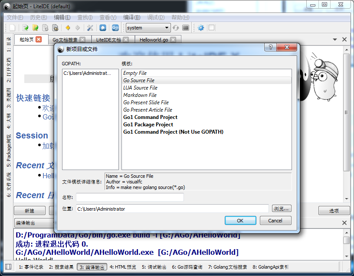Toggle the bottom-left panel layout icon
This screenshot has width=354, height=276.
(x=8, y=267)
